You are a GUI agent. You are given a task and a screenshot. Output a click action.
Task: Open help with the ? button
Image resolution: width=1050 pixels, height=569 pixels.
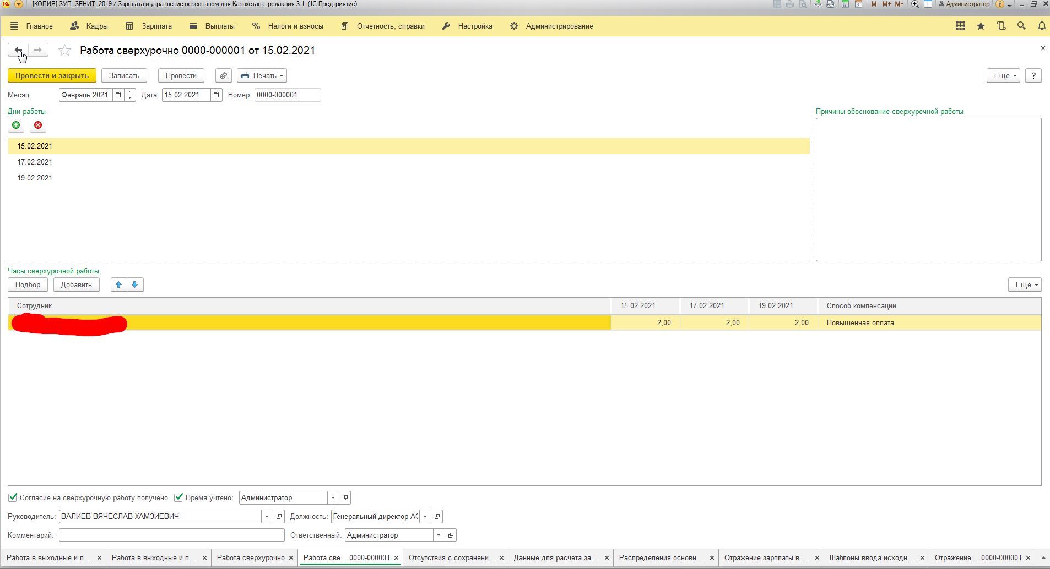click(x=1033, y=75)
